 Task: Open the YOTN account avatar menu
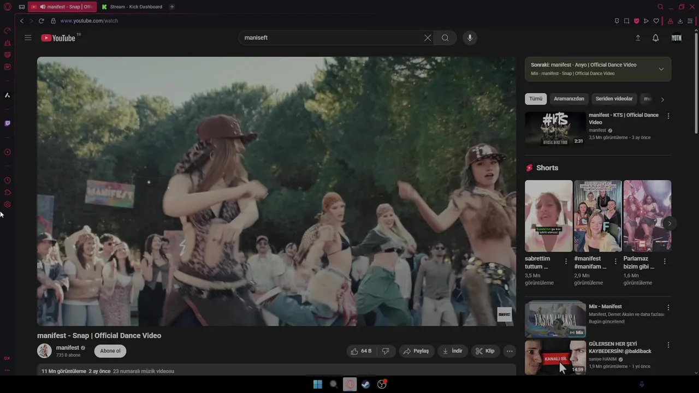pos(676,38)
